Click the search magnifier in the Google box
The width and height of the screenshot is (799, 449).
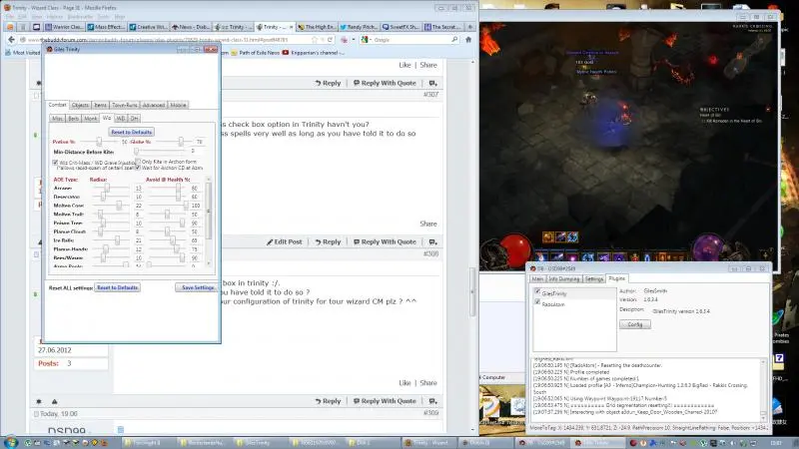(454, 39)
